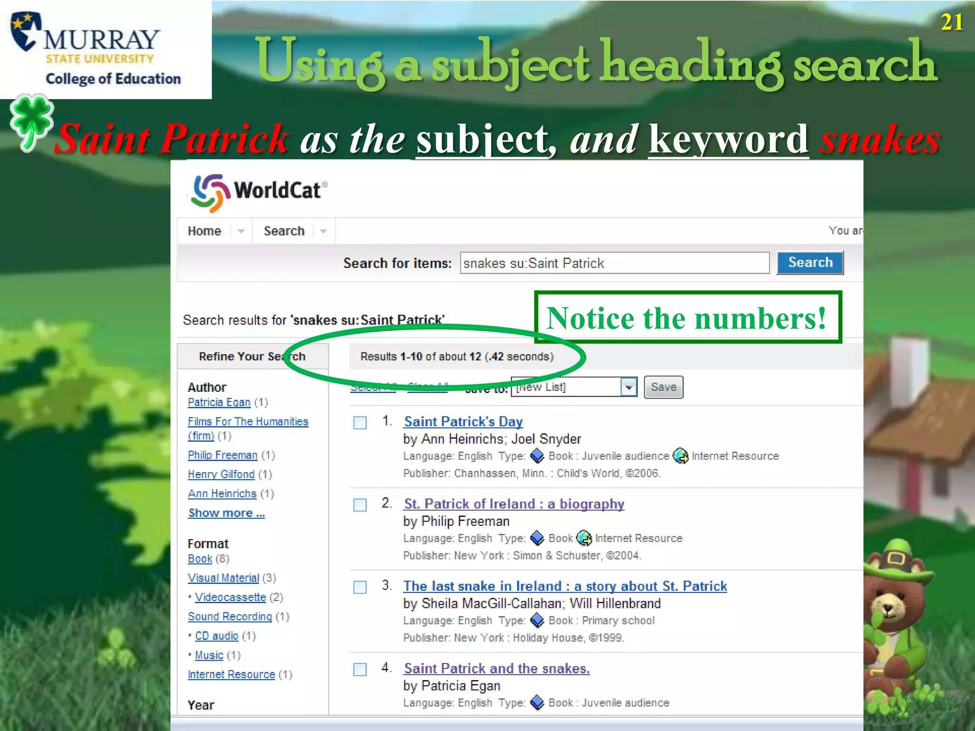Filter results by Visual Material format
Image resolution: width=975 pixels, height=731 pixels.
tap(223, 578)
